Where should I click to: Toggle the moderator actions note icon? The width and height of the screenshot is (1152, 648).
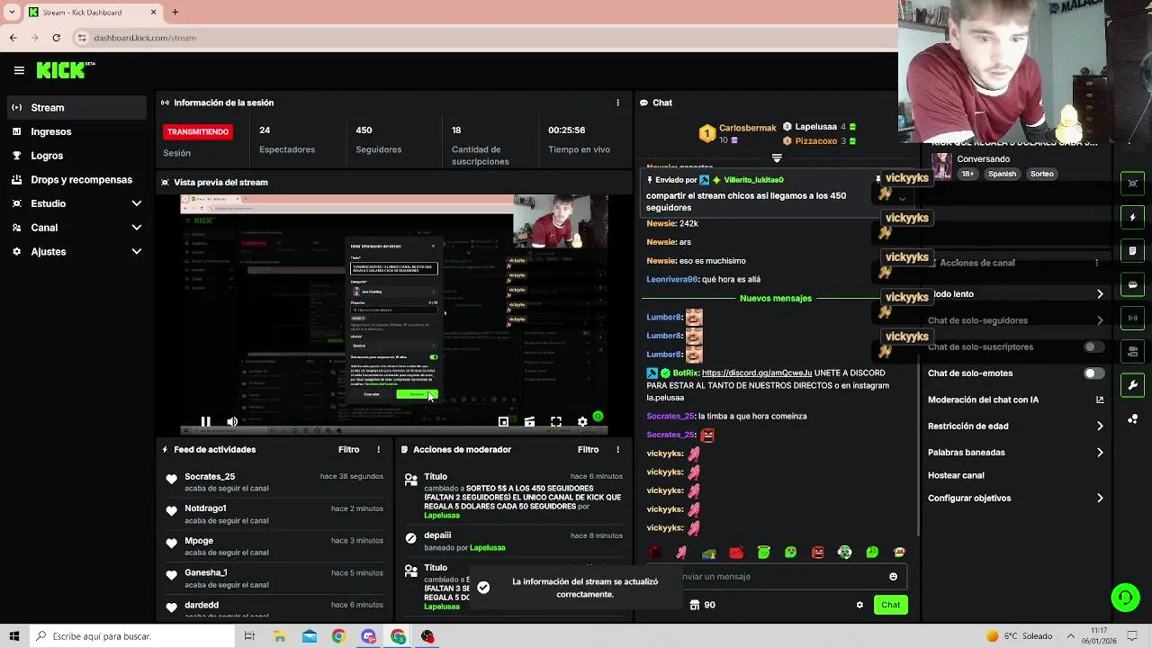1133,251
